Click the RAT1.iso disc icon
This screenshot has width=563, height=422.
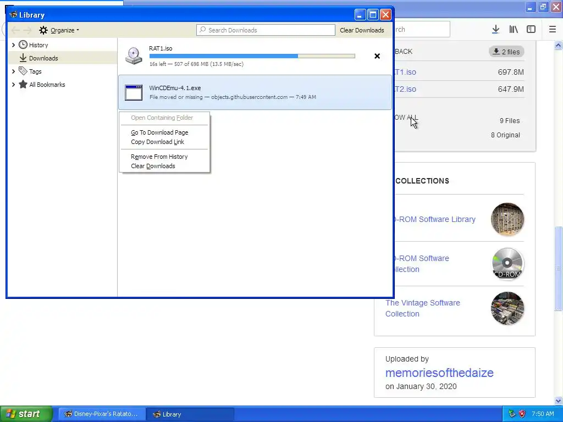pos(134,56)
